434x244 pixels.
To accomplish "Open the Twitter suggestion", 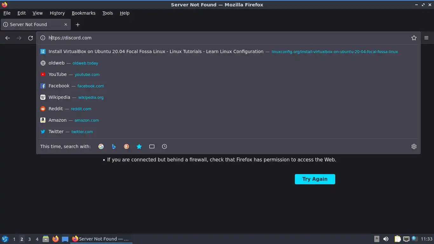I will 228,132.
